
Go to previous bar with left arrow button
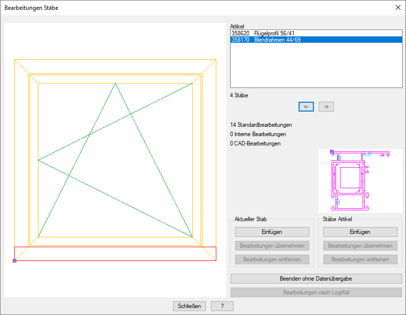pyautogui.click(x=306, y=107)
